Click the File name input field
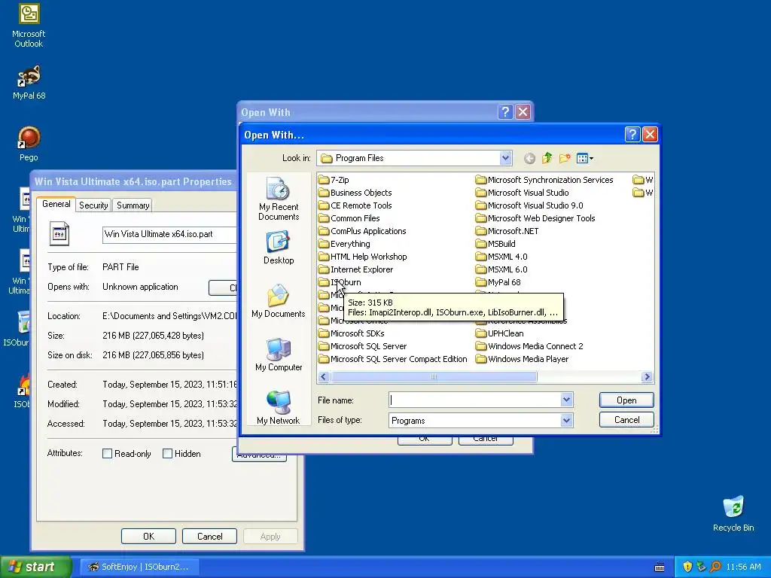Screen dimensions: 771x578 click(x=475, y=400)
